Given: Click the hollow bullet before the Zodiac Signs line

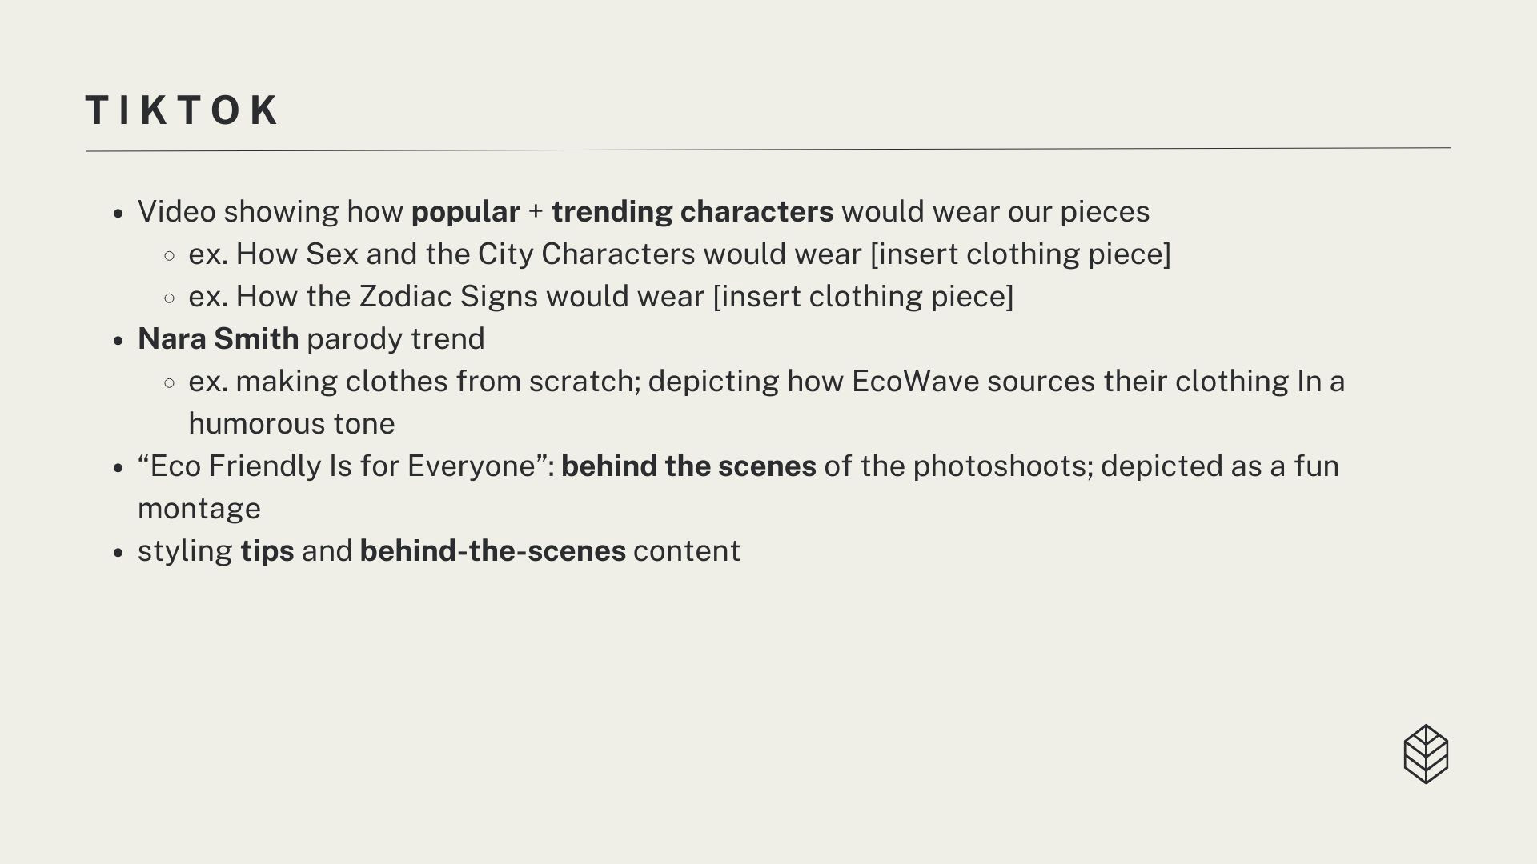Looking at the screenshot, I should 169,298.
